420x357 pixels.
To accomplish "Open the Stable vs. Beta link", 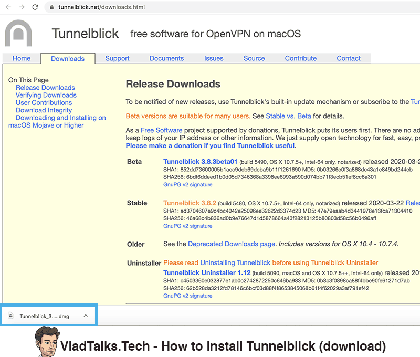I will [288, 116].
